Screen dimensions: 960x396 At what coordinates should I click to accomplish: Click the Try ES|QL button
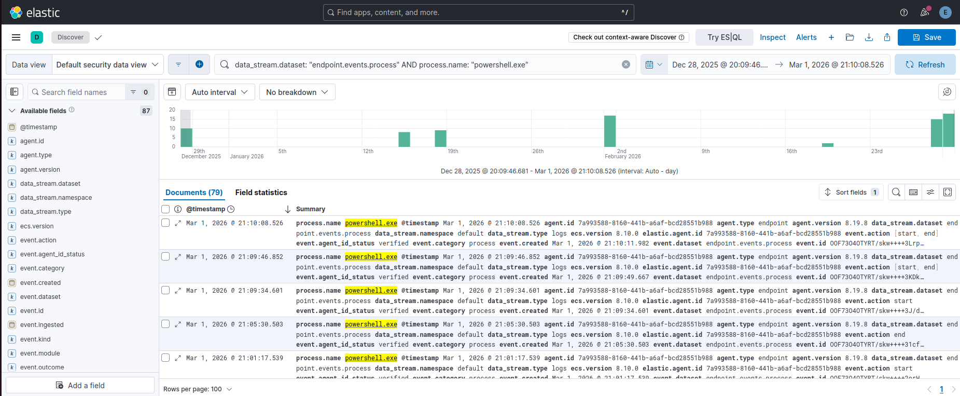click(725, 37)
